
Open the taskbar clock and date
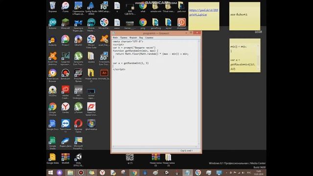coord(259,173)
